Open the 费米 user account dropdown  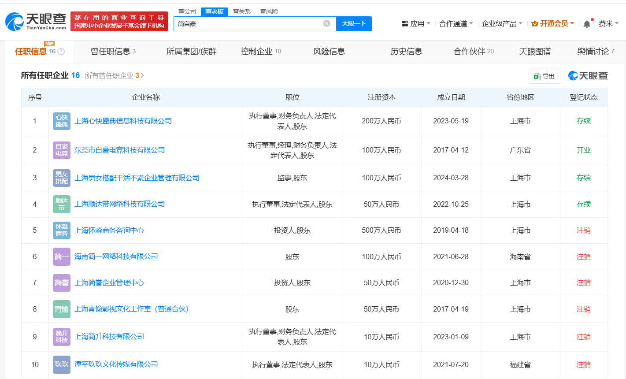click(608, 23)
